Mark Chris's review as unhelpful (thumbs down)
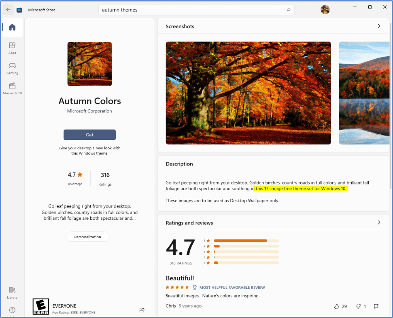 (358, 306)
